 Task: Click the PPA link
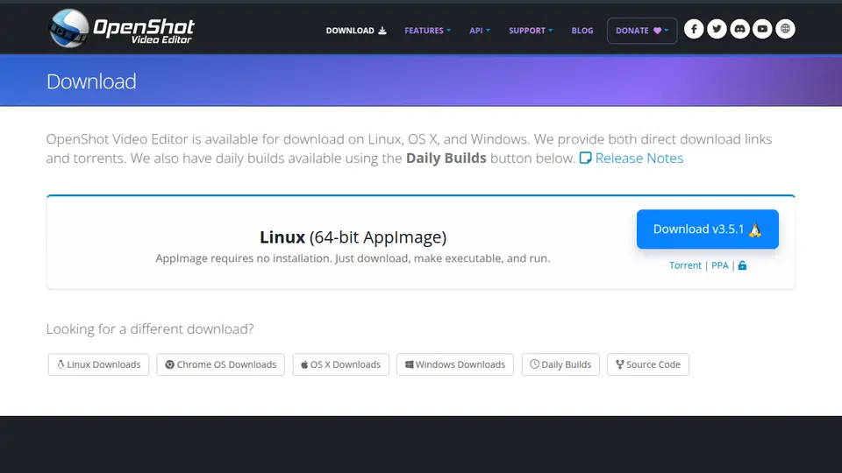click(719, 265)
